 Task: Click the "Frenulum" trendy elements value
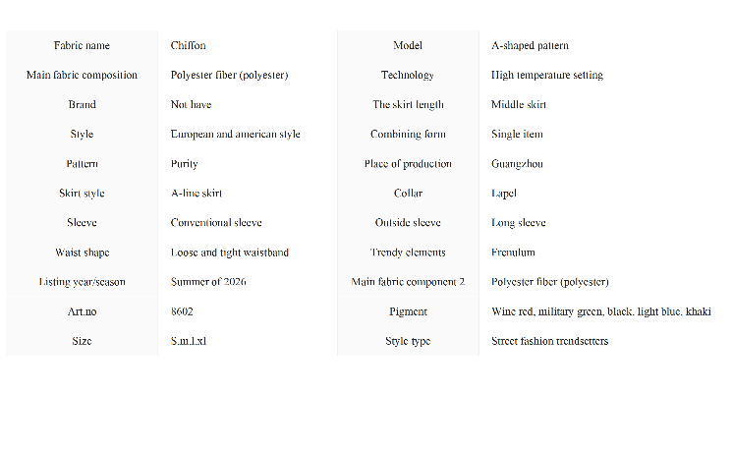point(513,253)
